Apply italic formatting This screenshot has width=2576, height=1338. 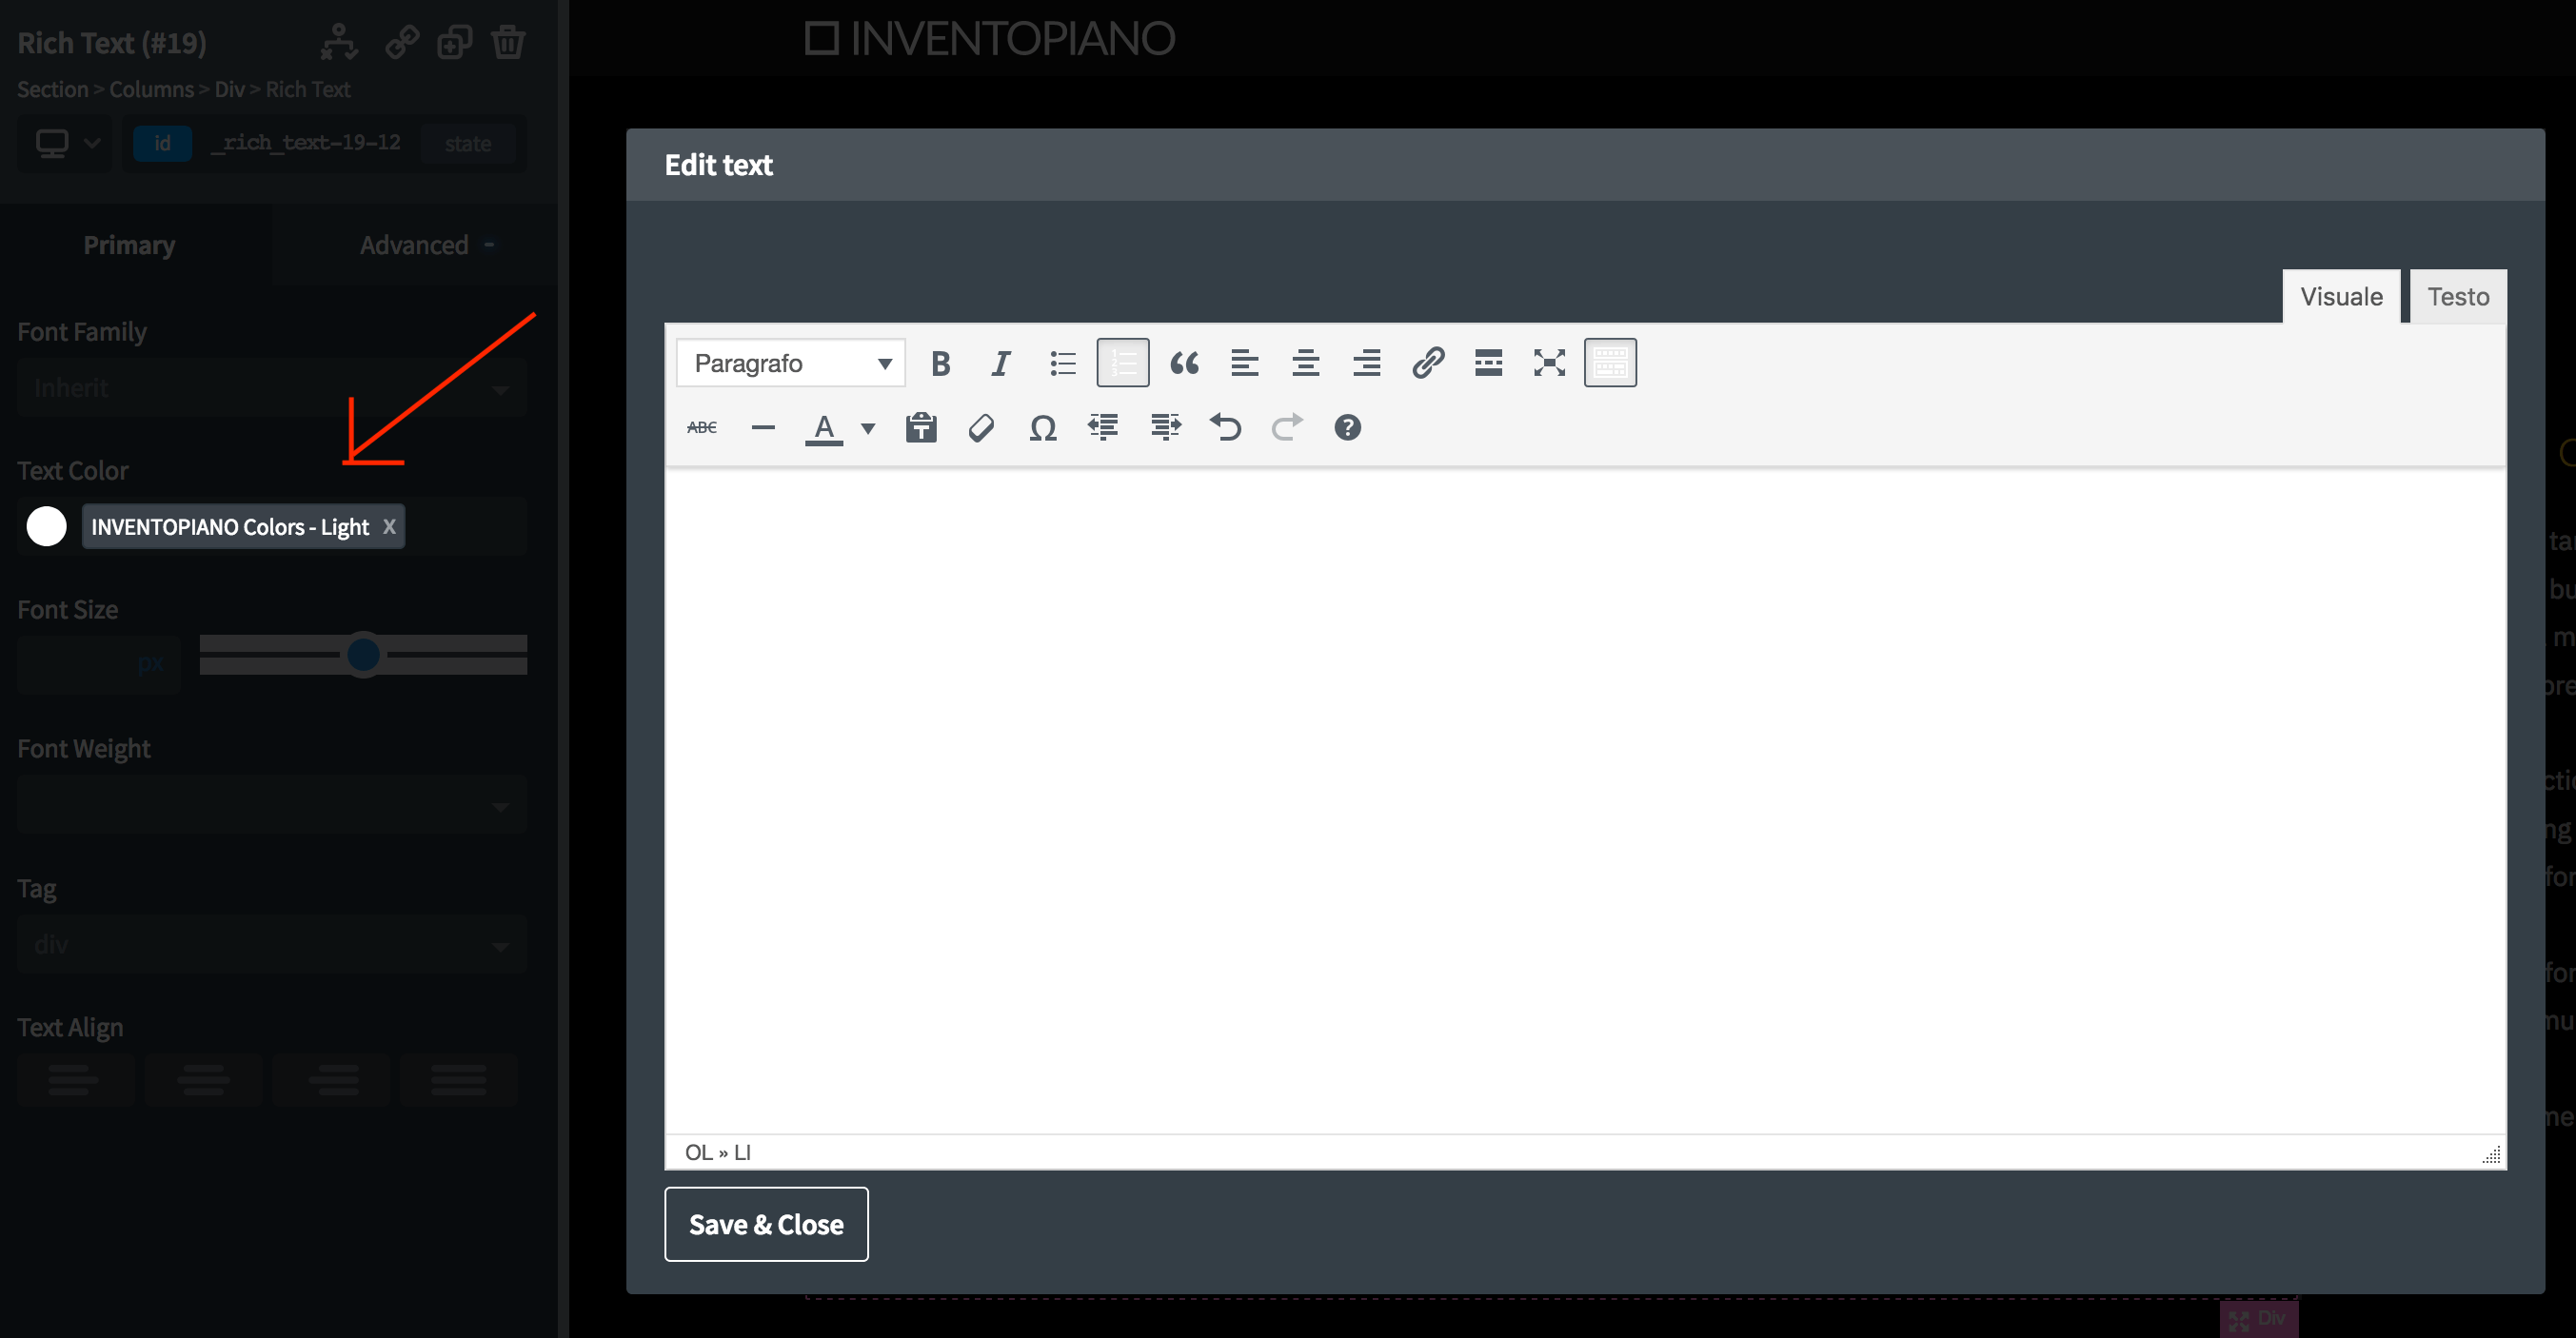pyautogui.click(x=1001, y=362)
